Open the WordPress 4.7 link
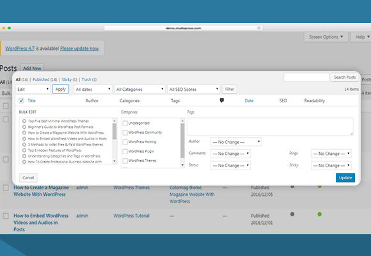371x256 pixels. (20, 48)
